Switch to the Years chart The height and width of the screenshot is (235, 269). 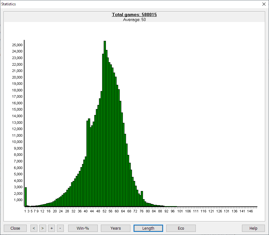coord(116,228)
